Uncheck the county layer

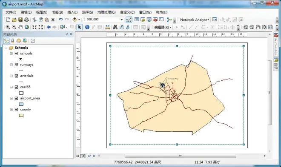click(x=17, y=110)
